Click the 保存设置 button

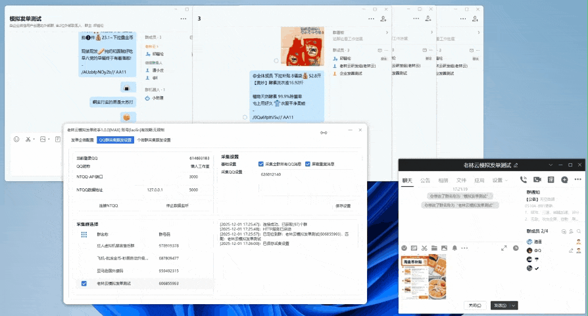(343, 206)
